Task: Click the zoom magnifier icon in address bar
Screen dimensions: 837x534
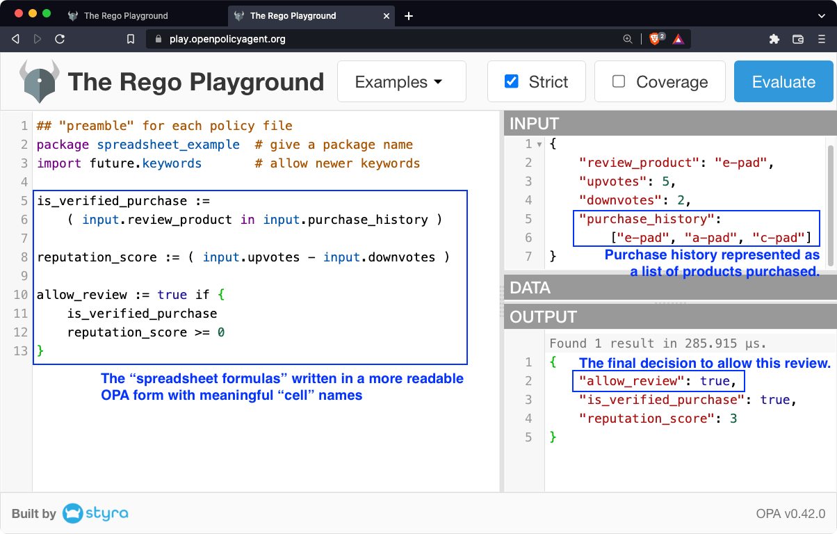Action: click(x=628, y=40)
